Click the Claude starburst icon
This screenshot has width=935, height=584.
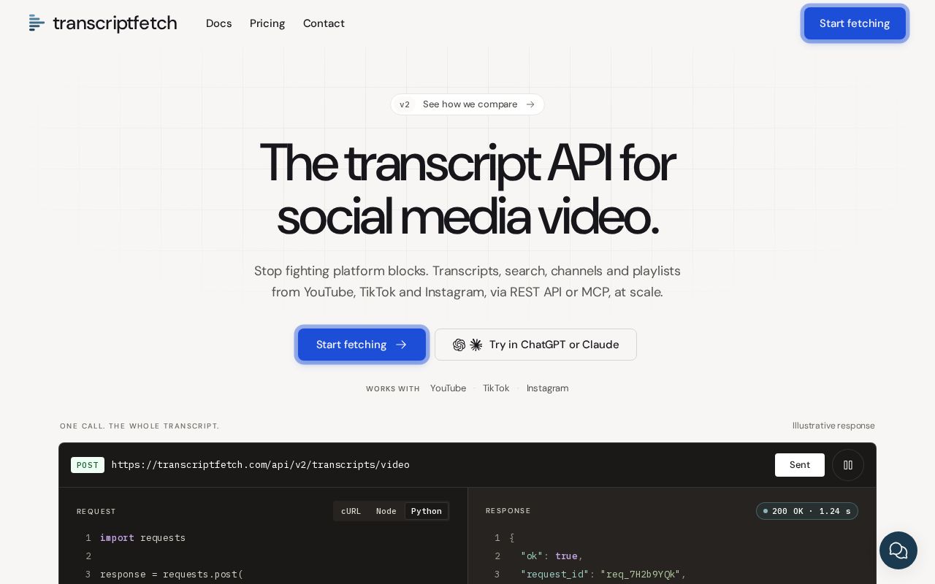[x=476, y=345]
